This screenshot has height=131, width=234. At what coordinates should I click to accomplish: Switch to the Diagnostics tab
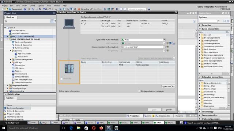pyautogui.click(x=163, y=116)
